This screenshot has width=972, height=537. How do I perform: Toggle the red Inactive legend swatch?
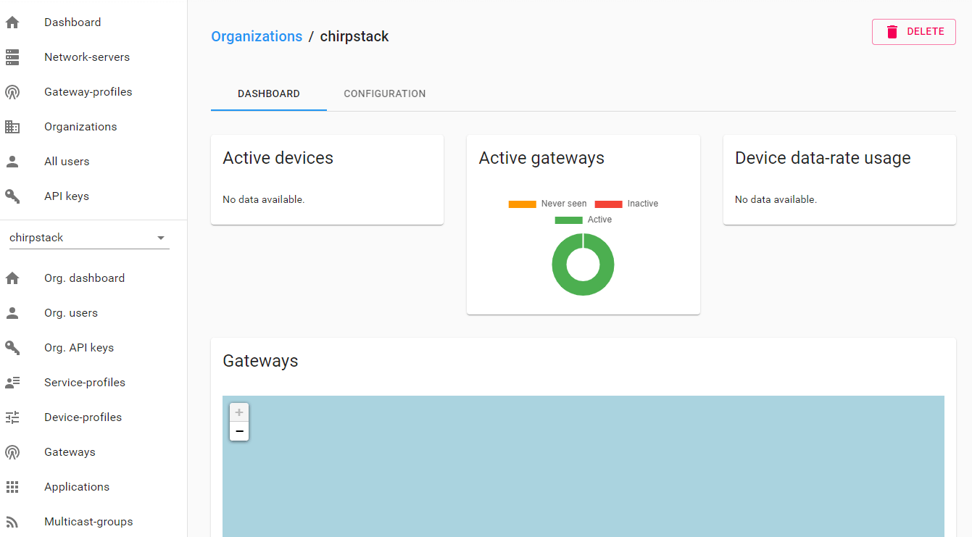point(609,204)
